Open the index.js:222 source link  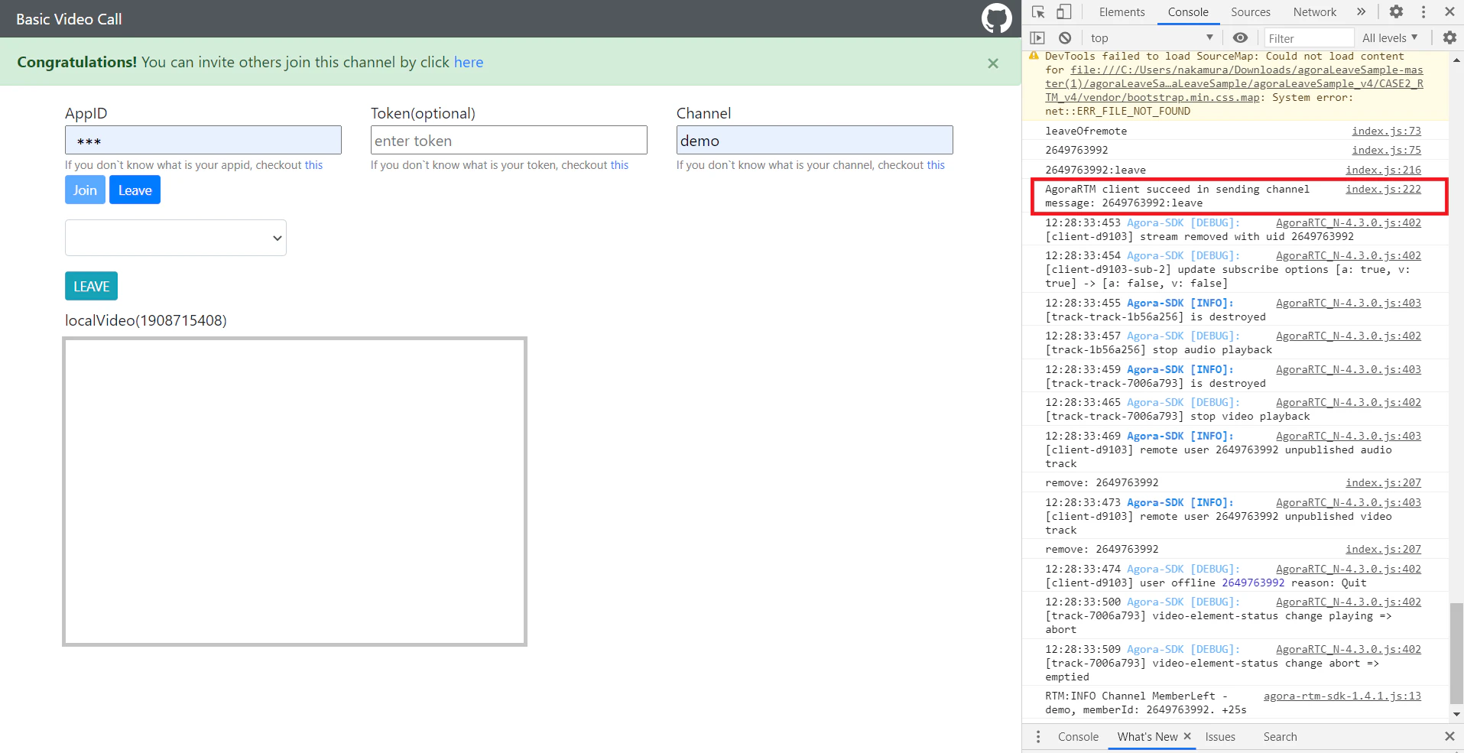coord(1383,189)
